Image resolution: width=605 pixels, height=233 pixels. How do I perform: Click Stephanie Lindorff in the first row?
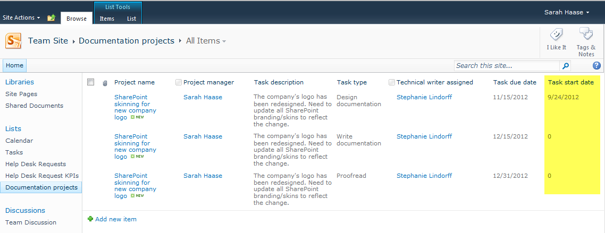pos(424,97)
